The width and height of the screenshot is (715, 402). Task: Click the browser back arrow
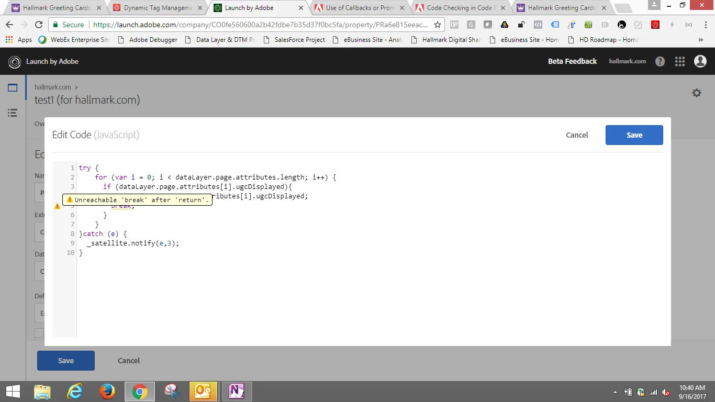pos(9,25)
